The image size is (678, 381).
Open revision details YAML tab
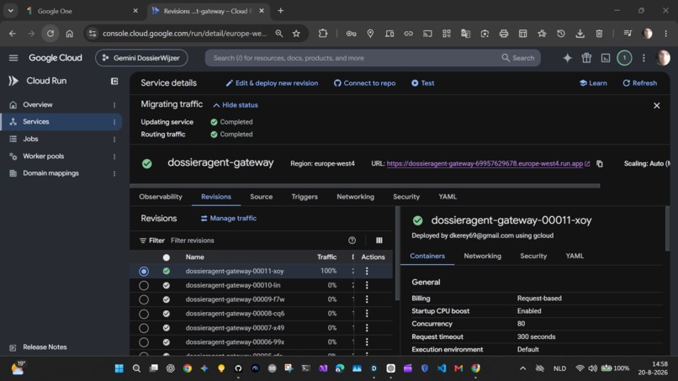tap(575, 256)
